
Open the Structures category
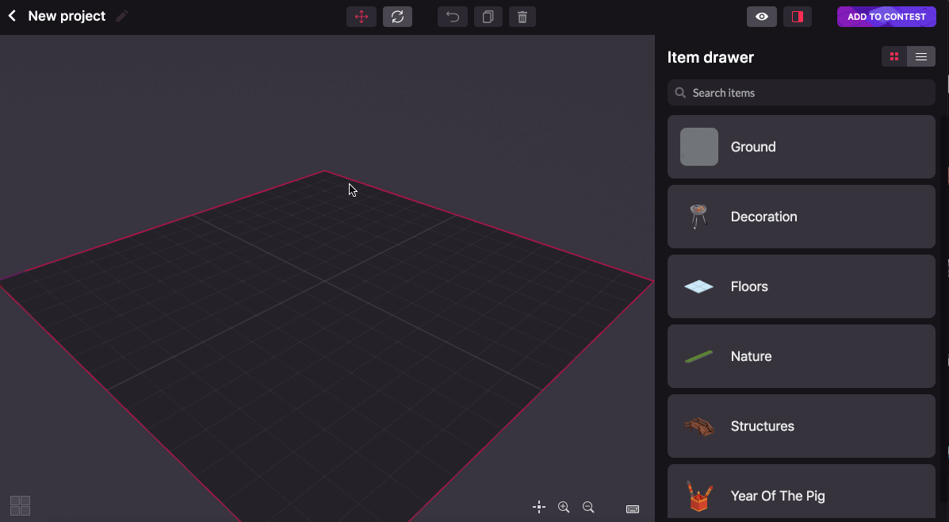[802, 426]
